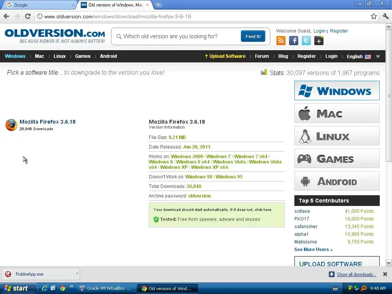Click Register in the black nav bar
Image resolution: width=392 pixels, height=294 pixels.
[307, 56]
